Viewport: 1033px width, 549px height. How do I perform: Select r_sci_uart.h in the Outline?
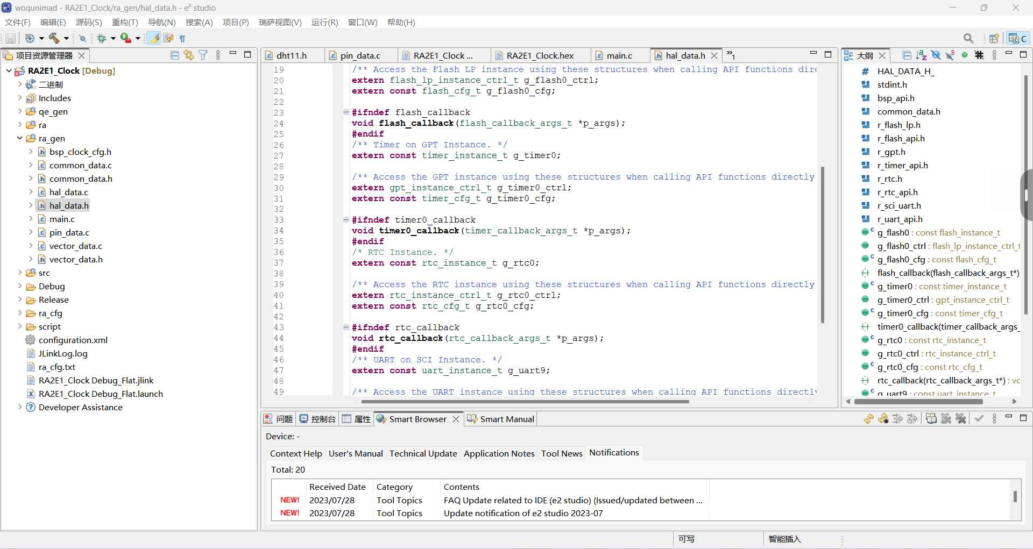coord(899,205)
